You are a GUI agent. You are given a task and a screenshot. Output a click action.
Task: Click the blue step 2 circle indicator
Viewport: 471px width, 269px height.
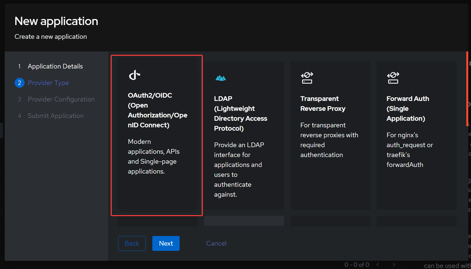pyautogui.click(x=19, y=83)
